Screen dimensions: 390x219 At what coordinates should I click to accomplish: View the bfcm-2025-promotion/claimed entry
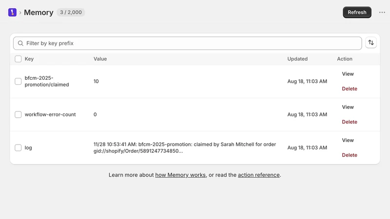(348, 74)
